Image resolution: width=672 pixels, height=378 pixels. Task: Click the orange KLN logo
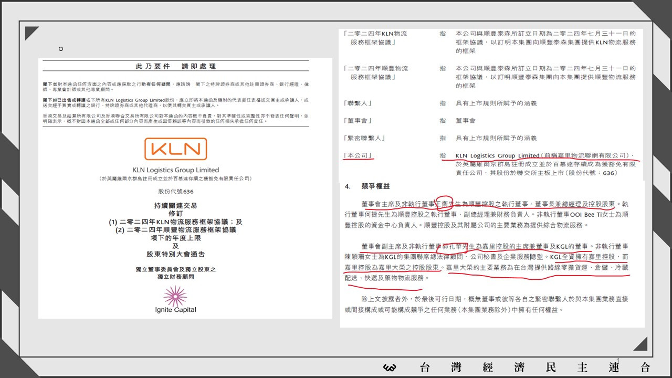[x=176, y=149]
